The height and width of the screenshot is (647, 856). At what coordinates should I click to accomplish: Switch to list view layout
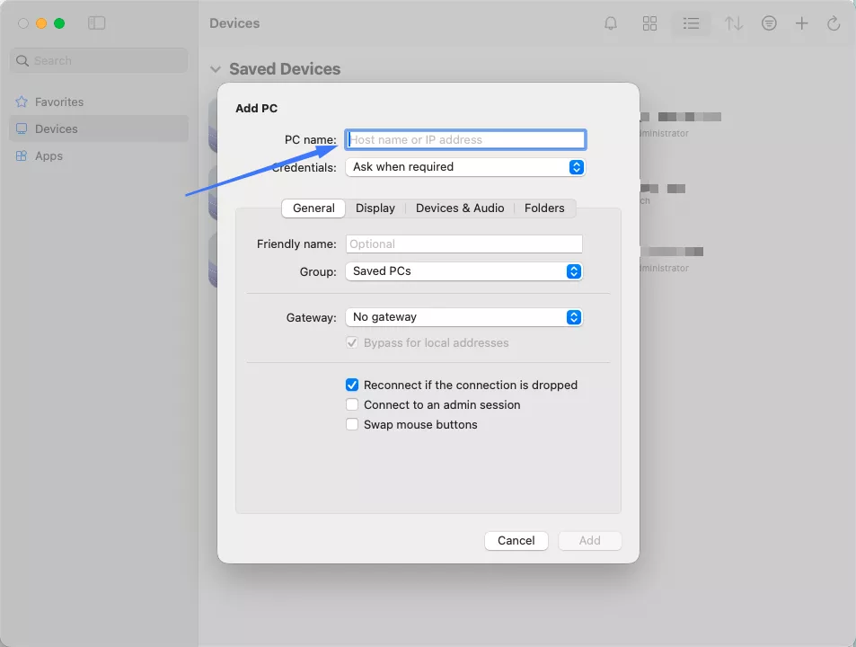tap(691, 23)
